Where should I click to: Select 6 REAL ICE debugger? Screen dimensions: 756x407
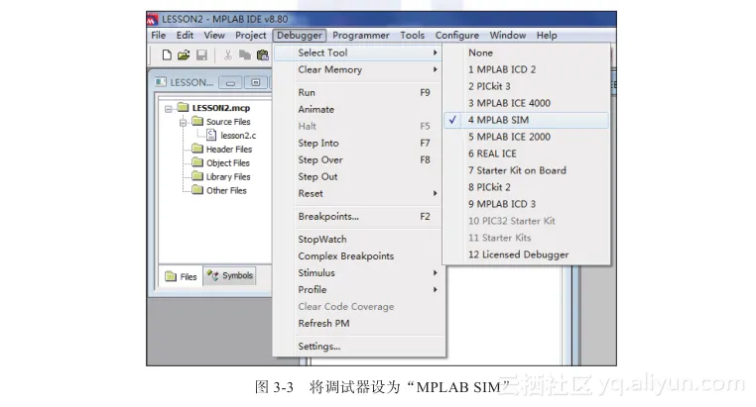[526, 153]
